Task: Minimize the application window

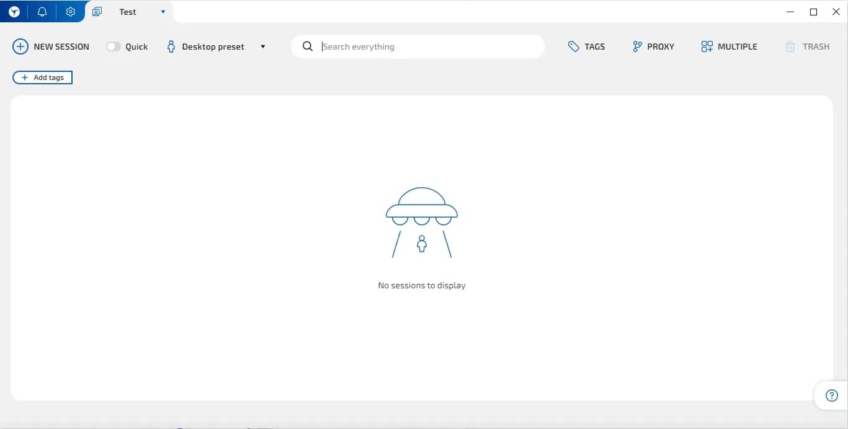Action: pyautogui.click(x=790, y=12)
